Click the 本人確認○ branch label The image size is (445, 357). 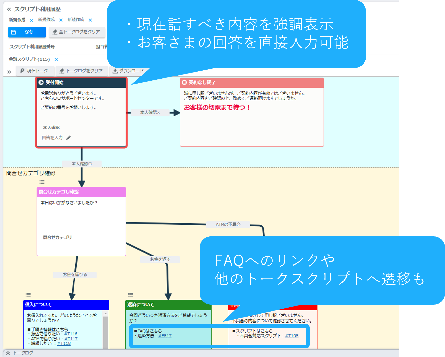click(82, 164)
